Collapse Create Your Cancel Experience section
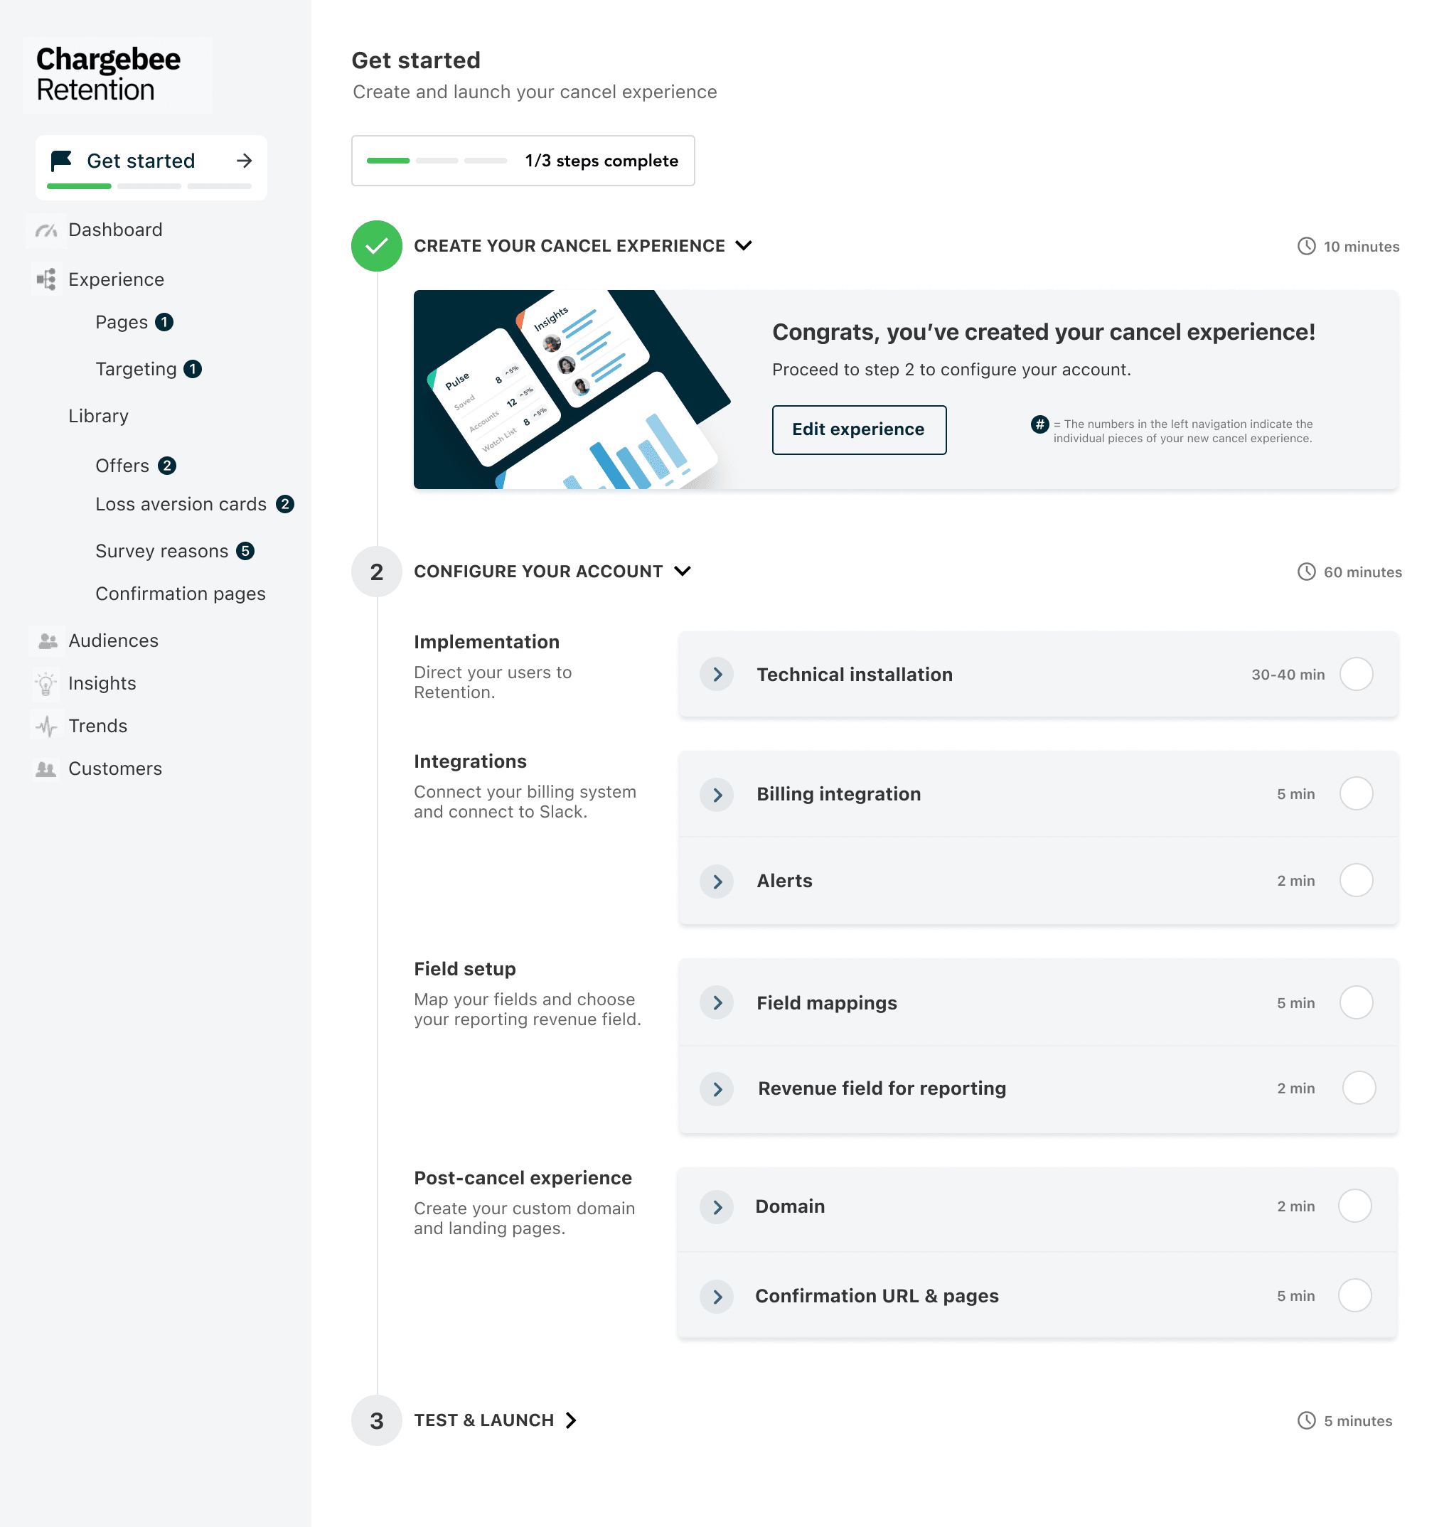1449x1527 pixels. pyautogui.click(x=743, y=246)
